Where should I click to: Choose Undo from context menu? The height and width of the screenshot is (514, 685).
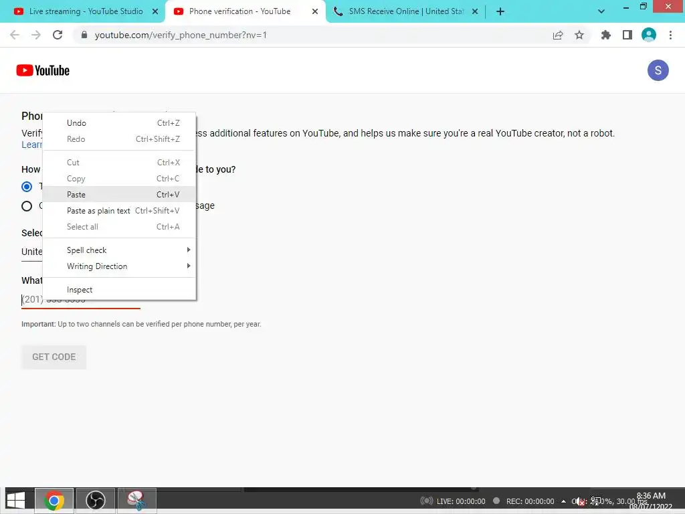click(x=119, y=123)
